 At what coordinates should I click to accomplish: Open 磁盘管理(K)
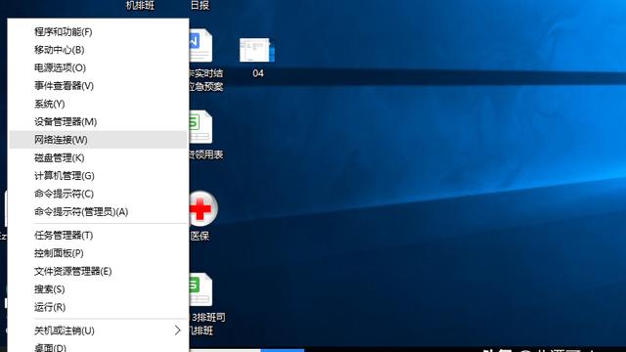click(x=98, y=157)
